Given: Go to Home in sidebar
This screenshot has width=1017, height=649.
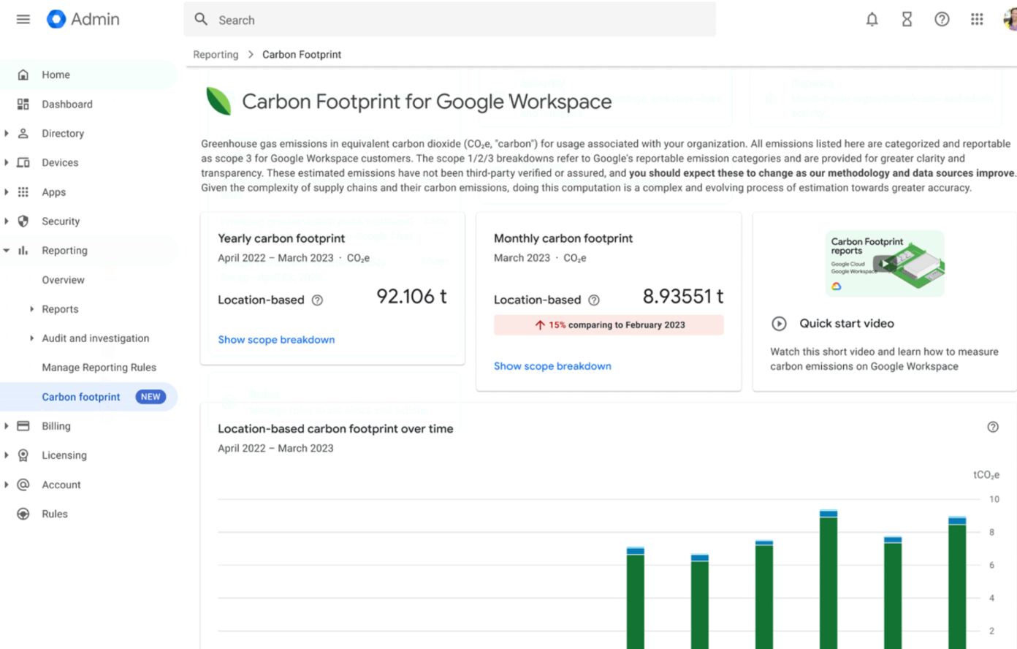Looking at the screenshot, I should pos(88,75).
